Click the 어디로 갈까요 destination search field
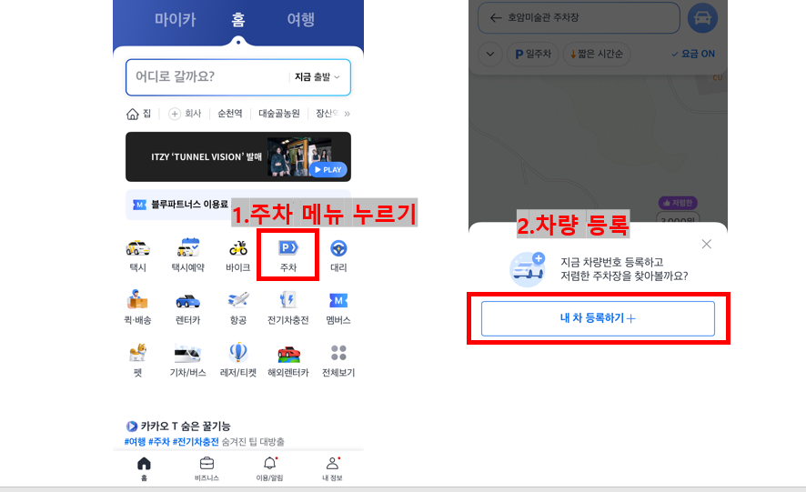The height and width of the screenshot is (492, 806). pos(205,77)
